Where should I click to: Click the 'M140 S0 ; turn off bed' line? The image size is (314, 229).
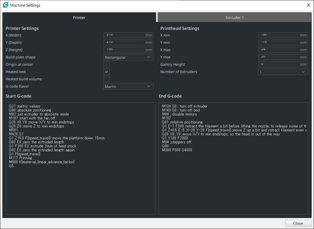tap(181, 110)
